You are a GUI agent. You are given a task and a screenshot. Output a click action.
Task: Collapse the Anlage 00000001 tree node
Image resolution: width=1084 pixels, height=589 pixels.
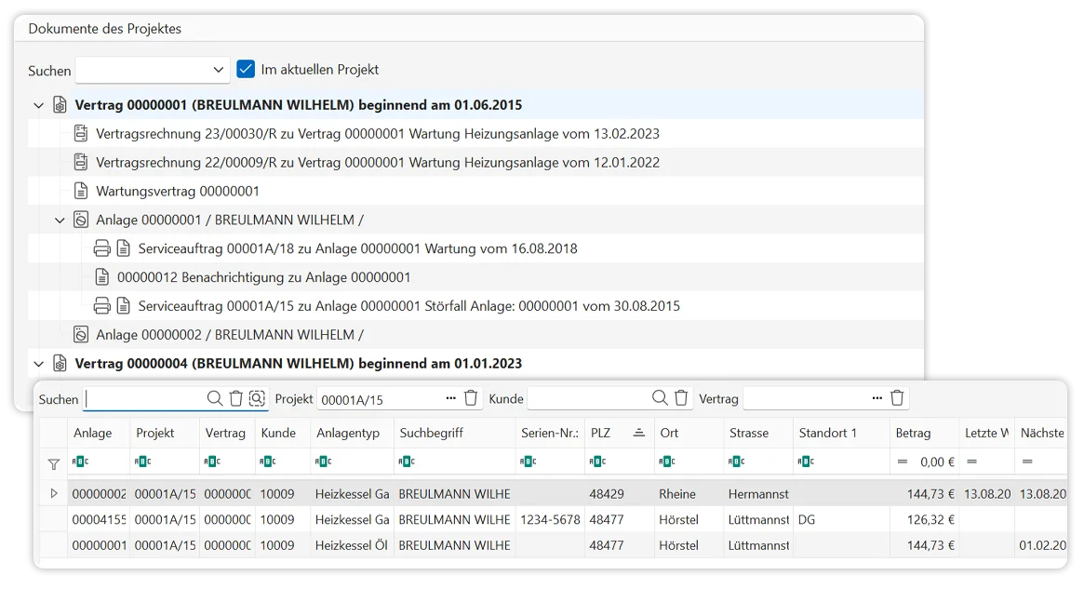click(x=60, y=221)
